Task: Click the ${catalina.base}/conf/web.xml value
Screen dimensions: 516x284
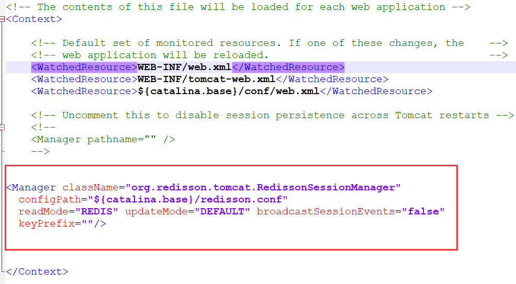Action: coord(229,91)
